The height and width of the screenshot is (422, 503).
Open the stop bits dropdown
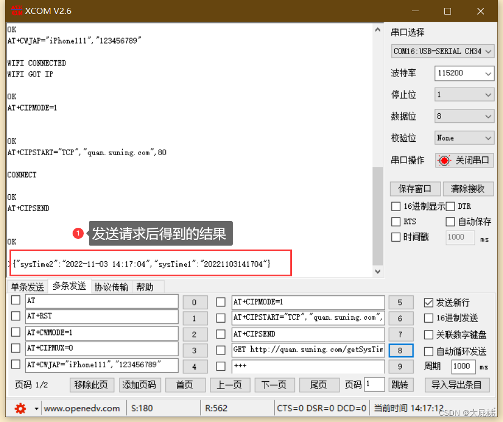point(464,94)
